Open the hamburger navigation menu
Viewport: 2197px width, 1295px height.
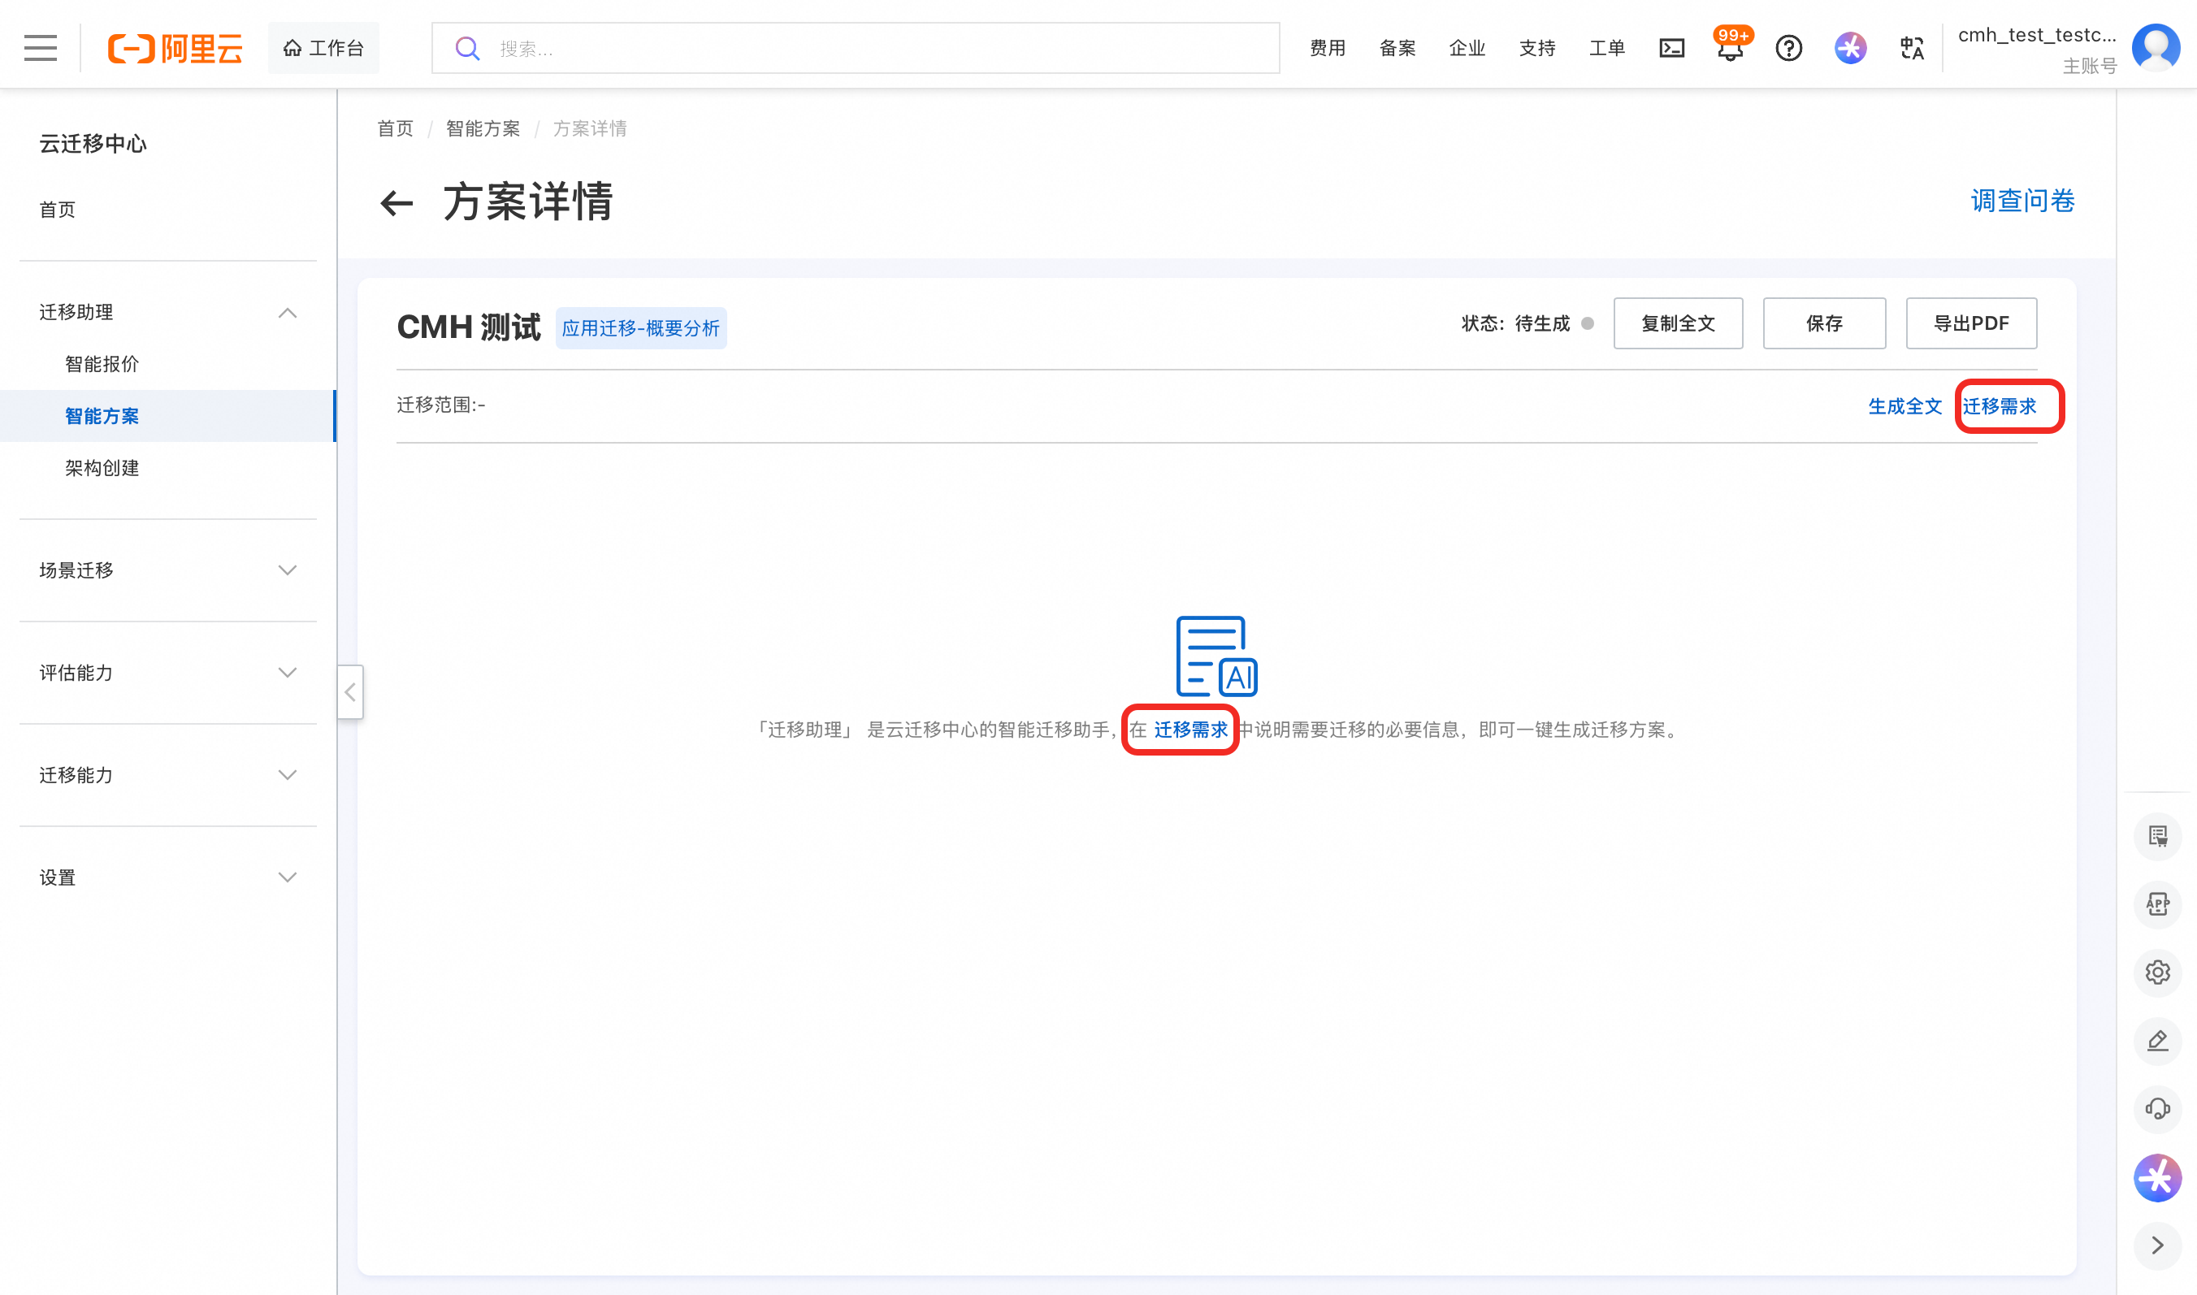click(40, 48)
